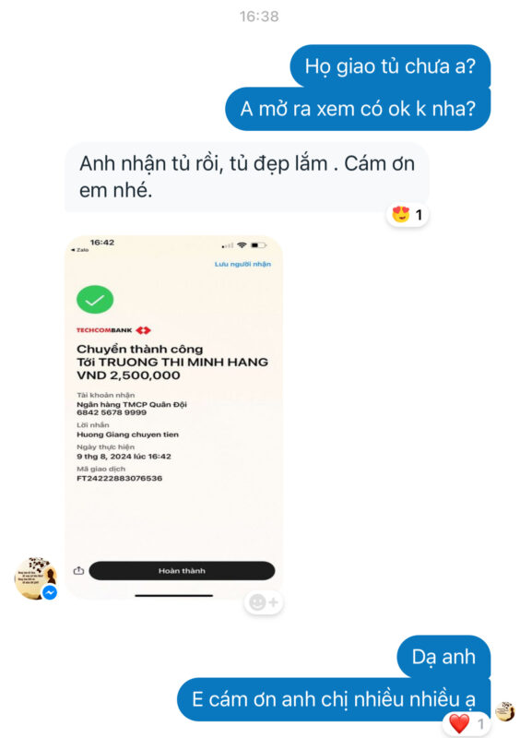
Task: Click the 16:38 timestamp
Action: [x=259, y=17]
